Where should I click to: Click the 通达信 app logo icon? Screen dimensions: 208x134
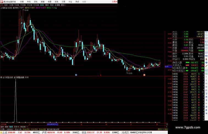(x=1, y=2)
